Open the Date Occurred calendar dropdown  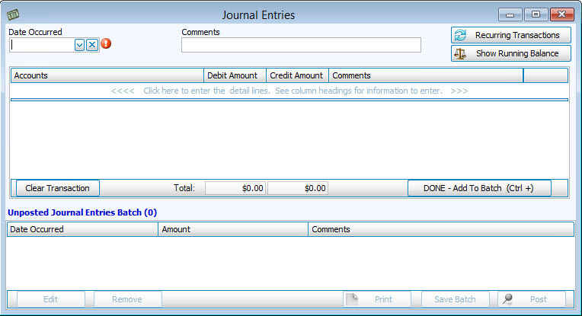[79, 45]
